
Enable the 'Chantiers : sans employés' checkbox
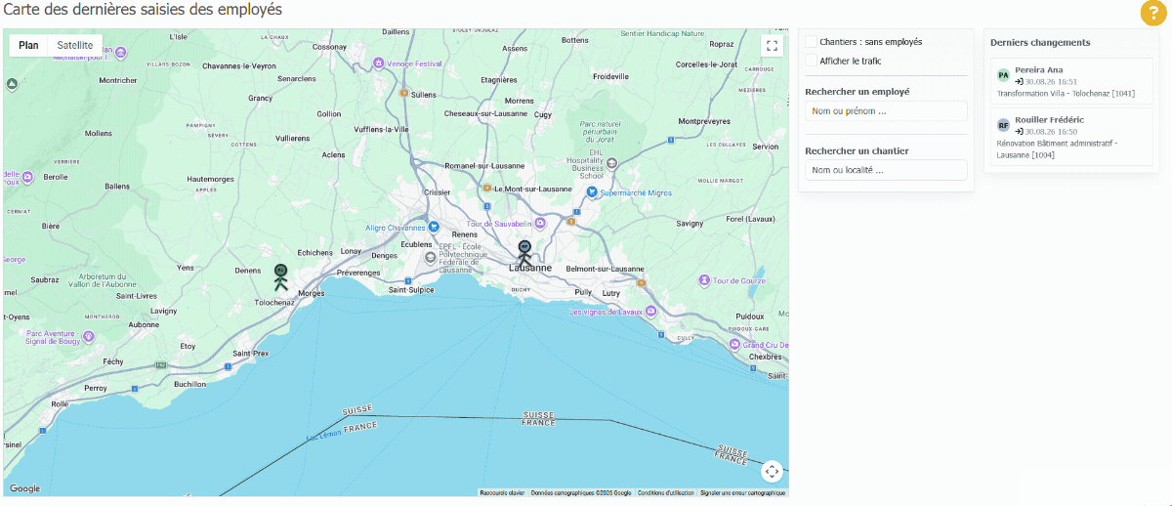pyautogui.click(x=811, y=42)
